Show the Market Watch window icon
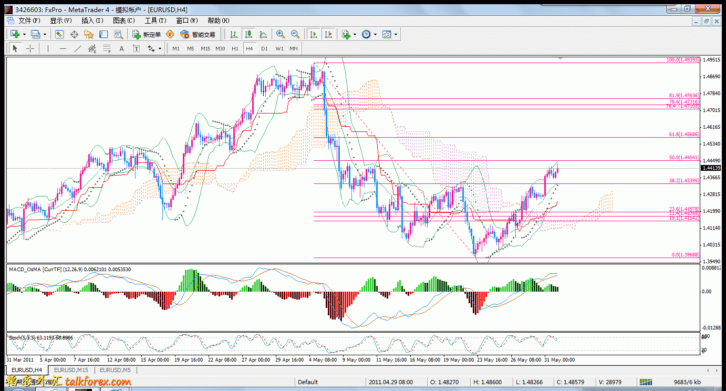 tap(59, 34)
